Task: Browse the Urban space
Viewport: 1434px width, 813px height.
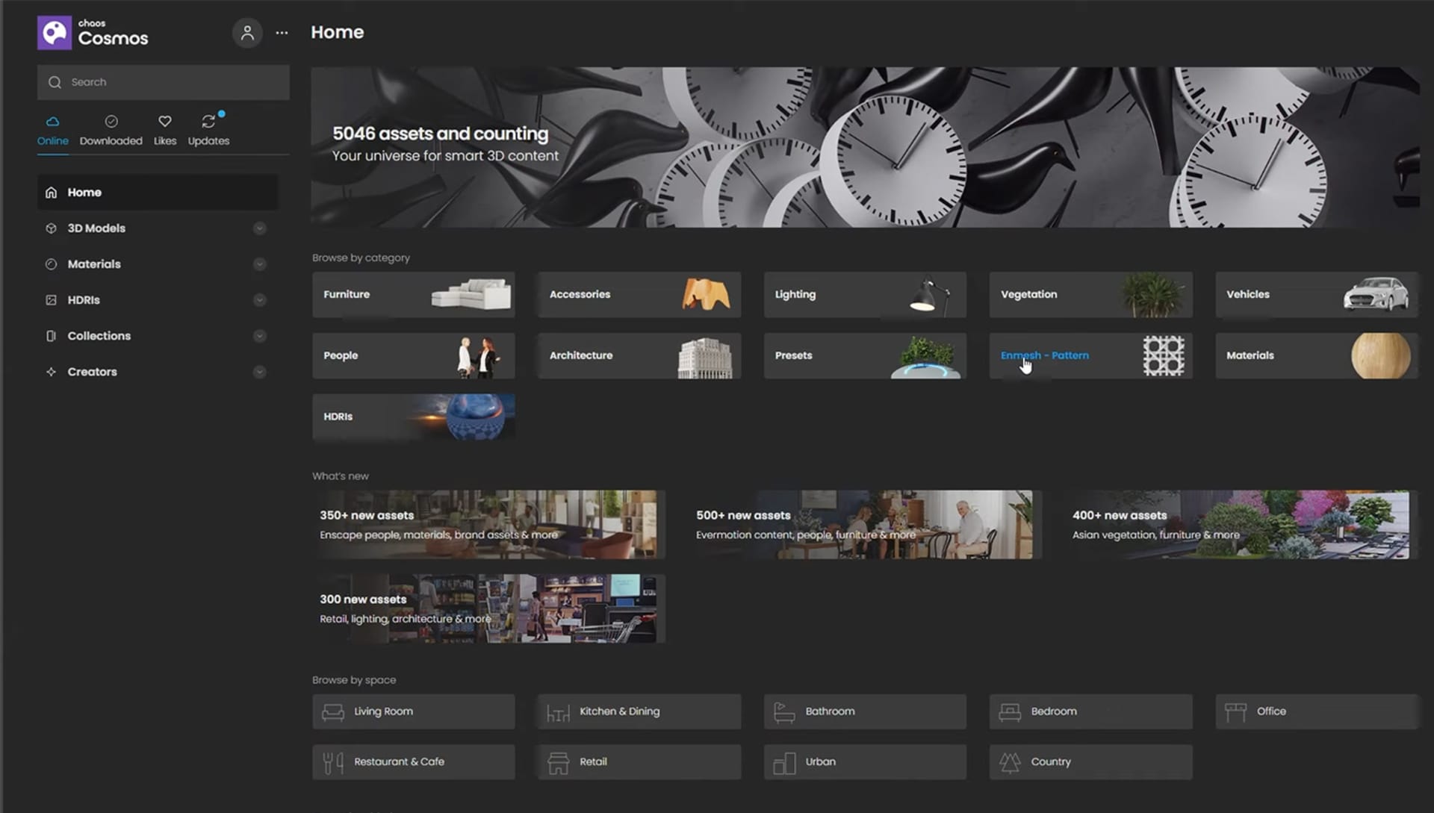Action: (865, 762)
